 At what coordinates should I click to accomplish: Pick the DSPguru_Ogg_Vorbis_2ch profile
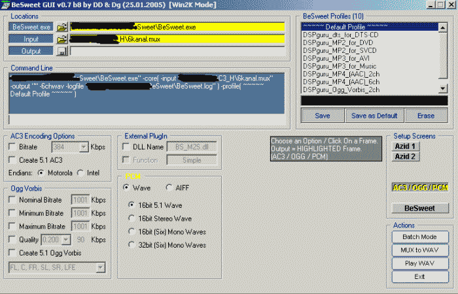click(x=341, y=90)
